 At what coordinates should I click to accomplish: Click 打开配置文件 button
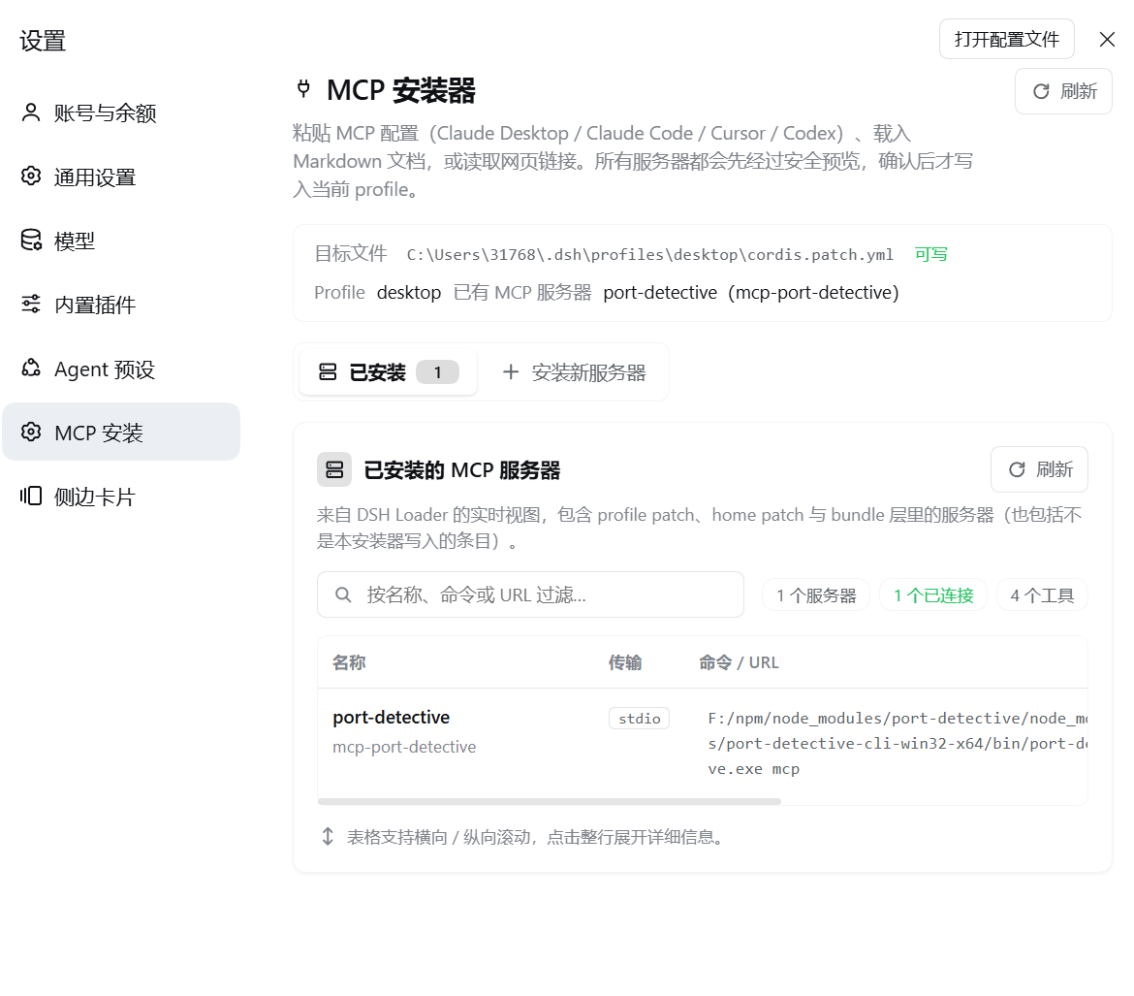(1007, 39)
